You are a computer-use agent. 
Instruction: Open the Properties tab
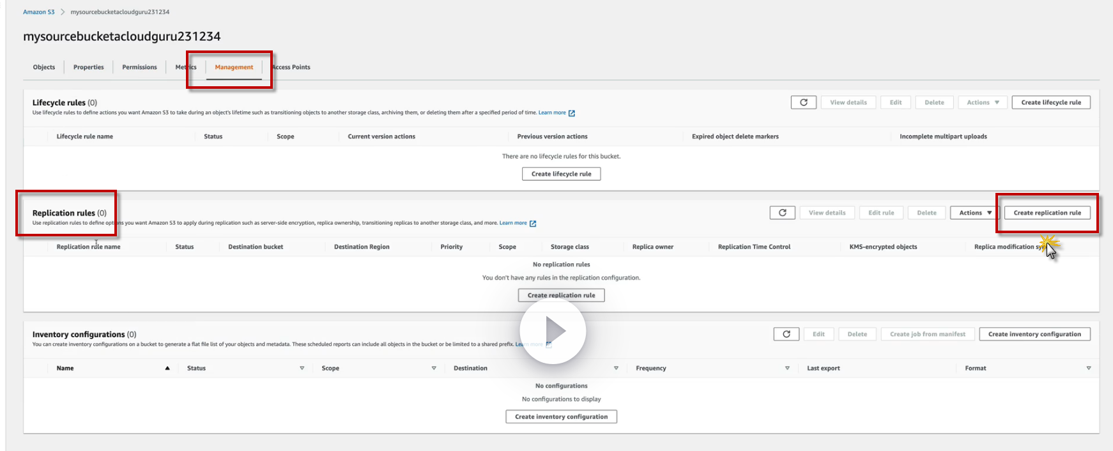click(88, 67)
